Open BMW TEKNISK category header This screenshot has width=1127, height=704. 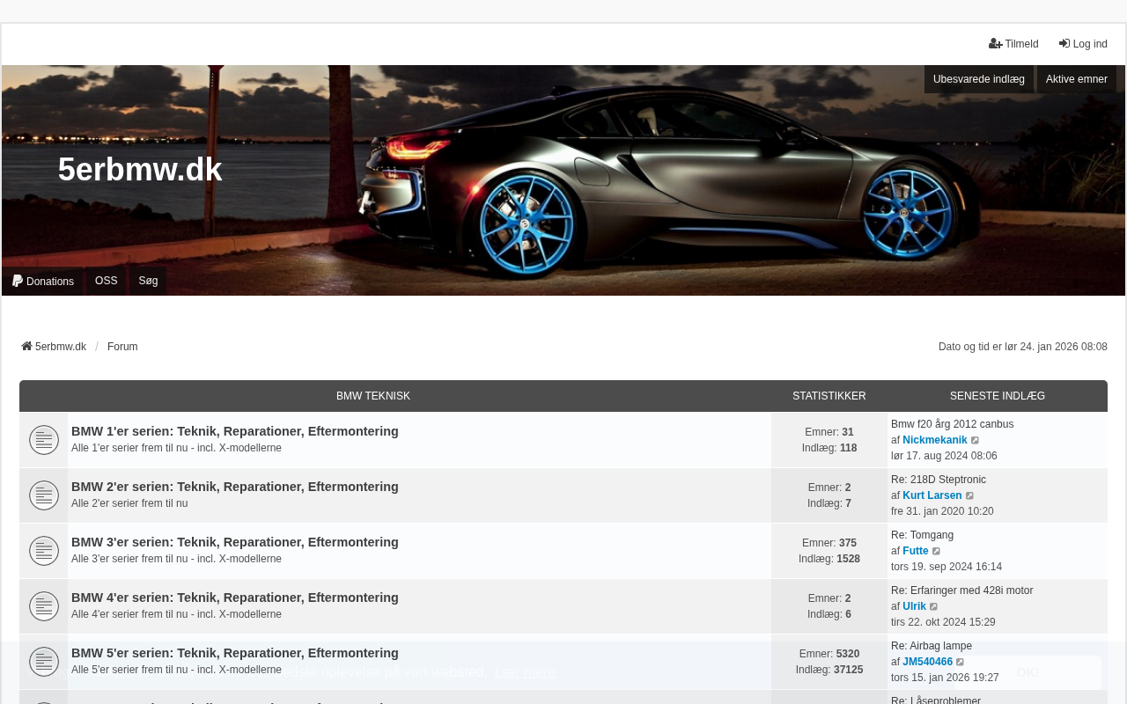coord(373,396)
